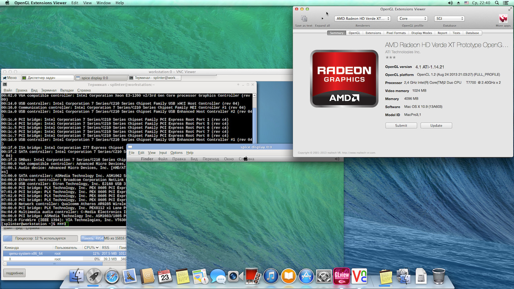Open More apps icon in OpenGL Viewer
Viewport: 514px width, 289px height.
tap(503, 18)
